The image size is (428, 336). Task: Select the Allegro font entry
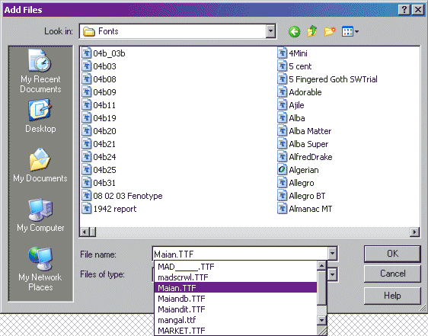click(296, 183)
